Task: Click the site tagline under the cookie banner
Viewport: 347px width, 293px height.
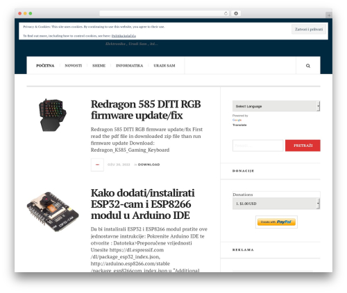Action: tap(131, 44)
